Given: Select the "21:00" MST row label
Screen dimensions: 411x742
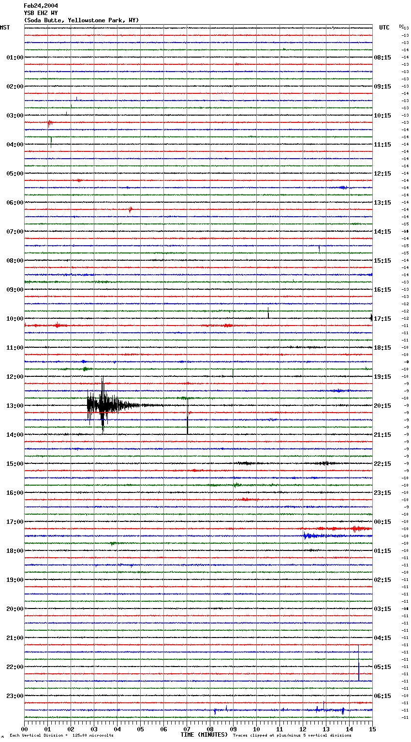Looking at the screenshot, I should [15, 638].
